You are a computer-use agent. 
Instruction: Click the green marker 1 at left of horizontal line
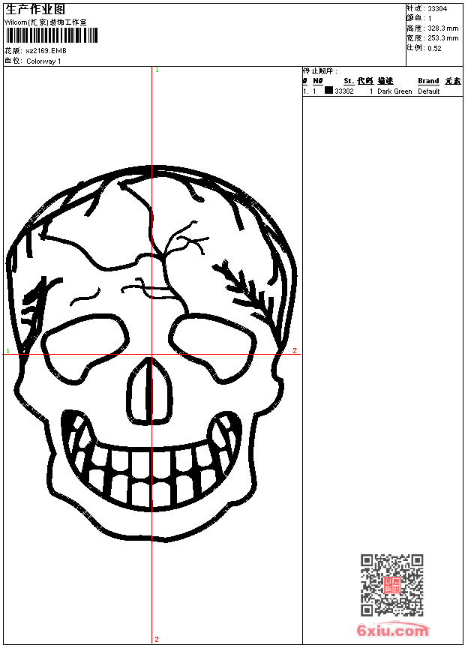pyautogui.click(x=7, y=350)
